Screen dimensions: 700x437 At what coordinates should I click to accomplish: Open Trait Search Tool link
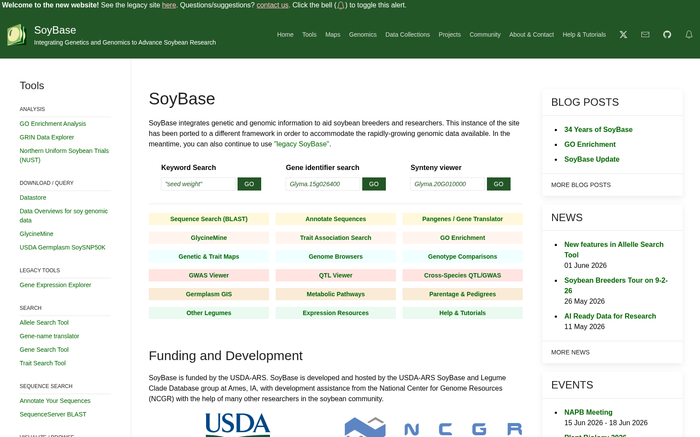tap(42, 363)
